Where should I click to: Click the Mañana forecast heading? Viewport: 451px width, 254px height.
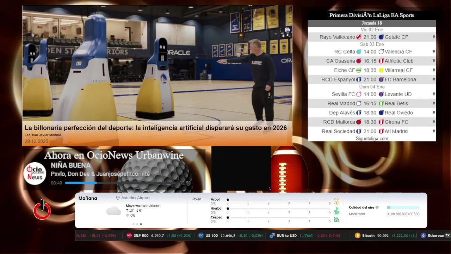click(x=88, y=198)
